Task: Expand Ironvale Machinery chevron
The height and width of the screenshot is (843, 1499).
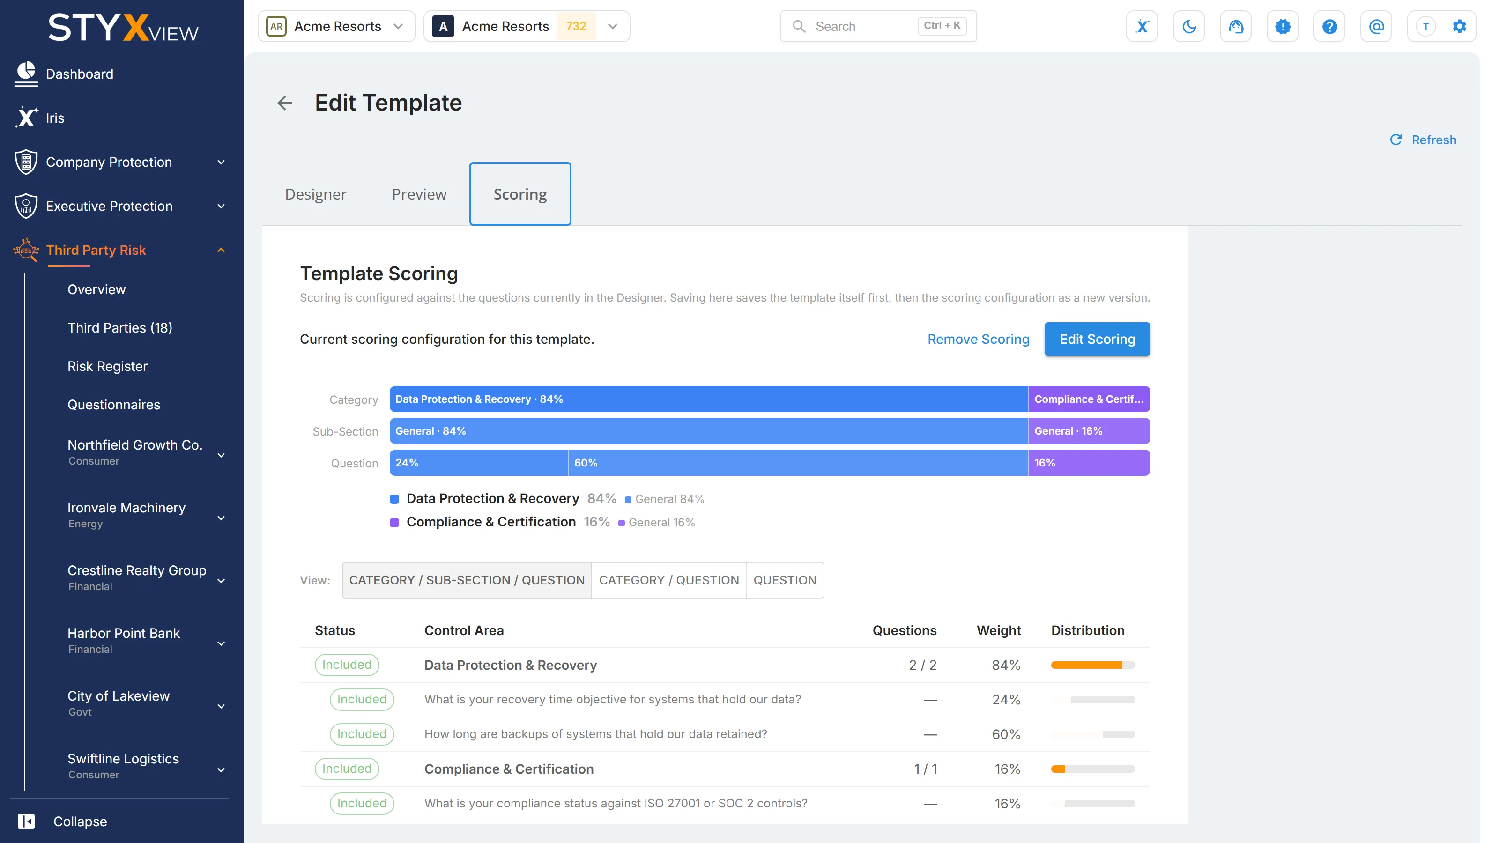Action: 221,518
